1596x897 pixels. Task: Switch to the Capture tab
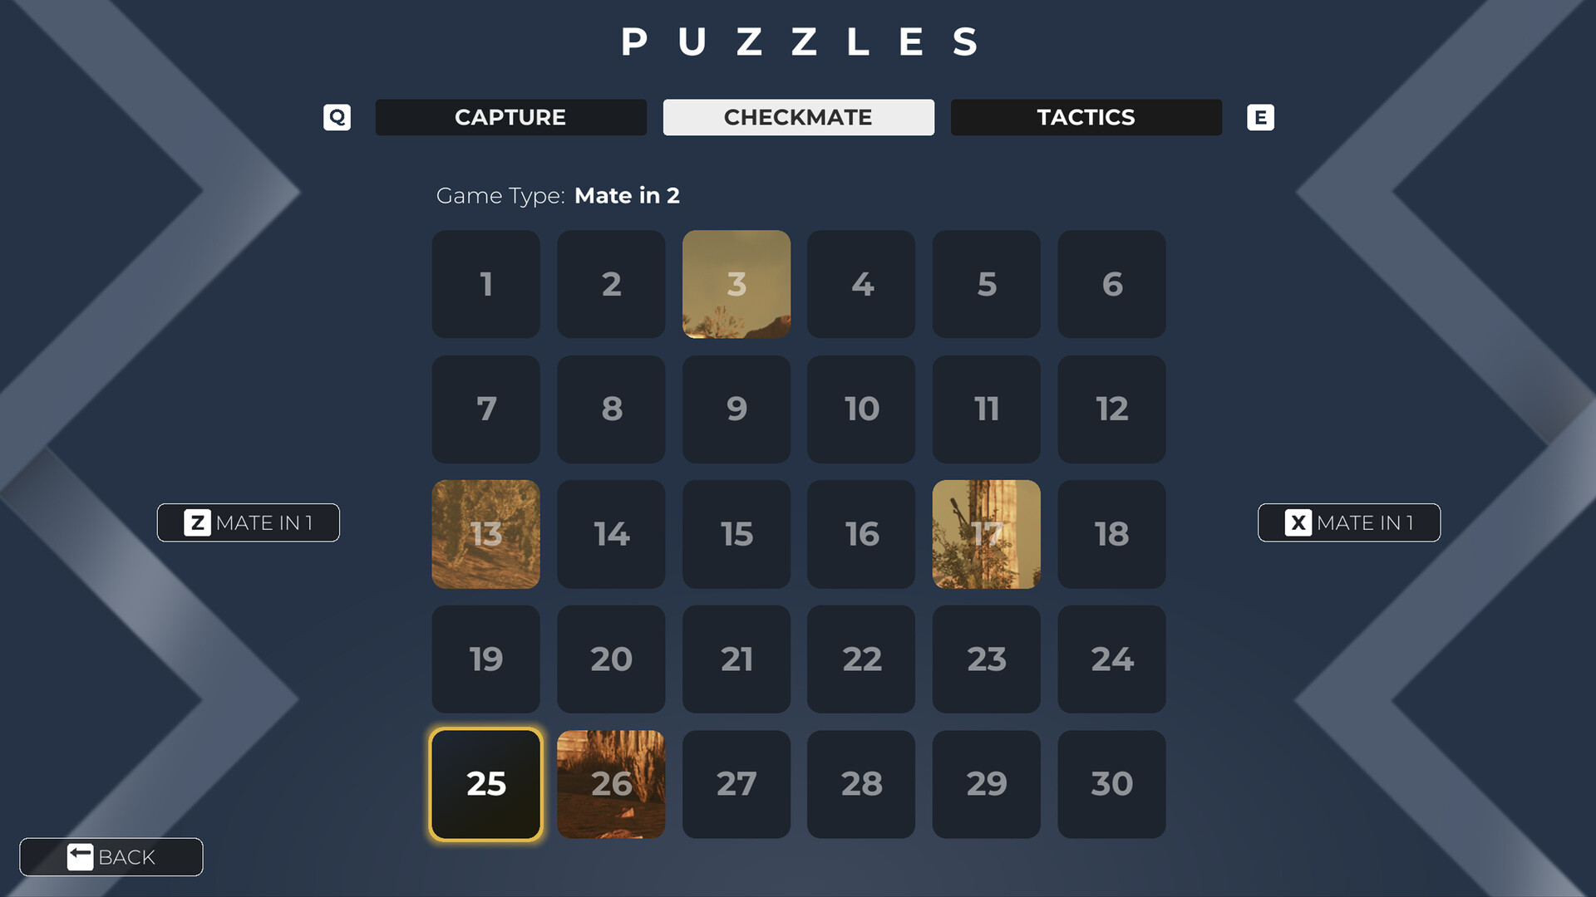512,117
